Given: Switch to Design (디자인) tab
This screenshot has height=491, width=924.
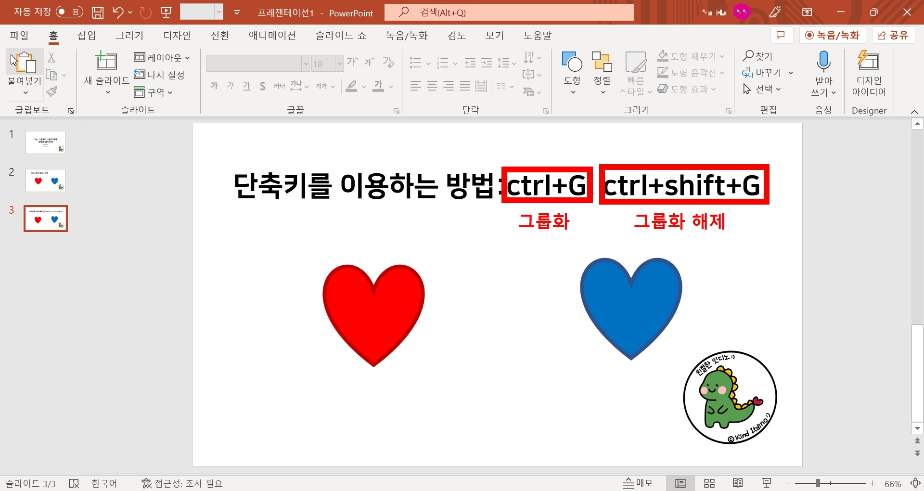Looking at the screenshot, I should [x=177, y=36].
